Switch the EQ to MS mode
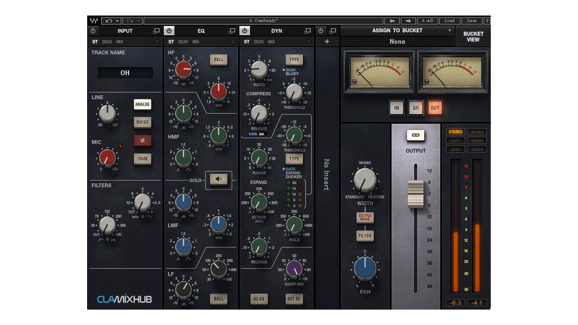Viewport: 578px width, 325px height. [197, 42]
